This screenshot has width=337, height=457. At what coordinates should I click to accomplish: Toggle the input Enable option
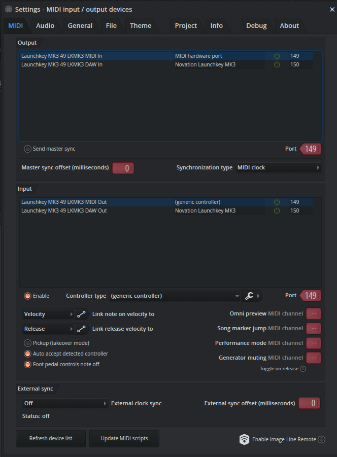point(27,296)
